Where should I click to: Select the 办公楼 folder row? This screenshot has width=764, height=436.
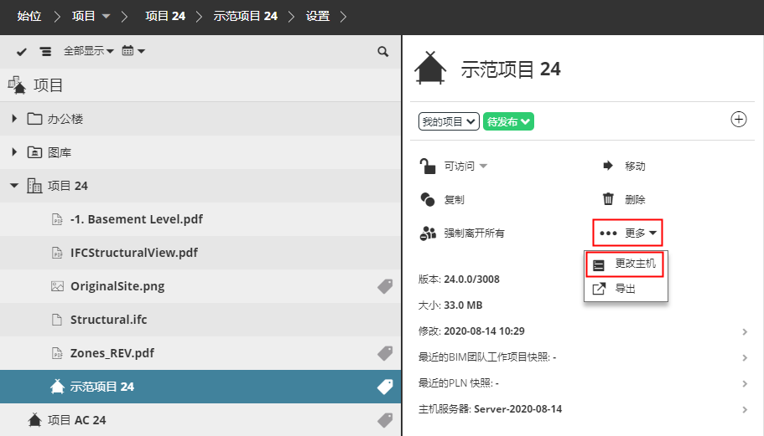[200, 119]
